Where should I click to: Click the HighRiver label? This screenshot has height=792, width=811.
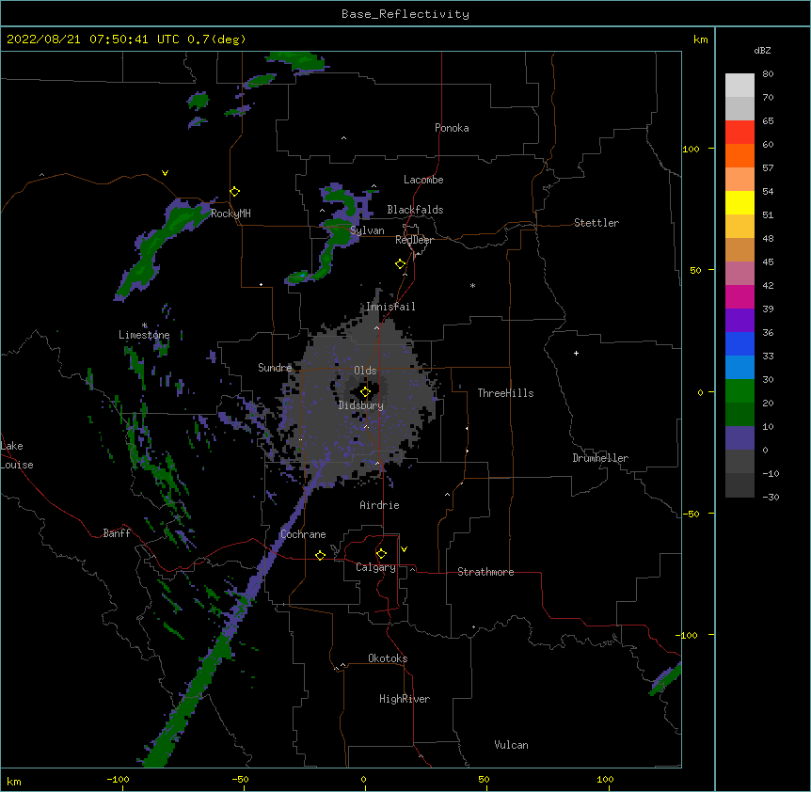[405, 699]
